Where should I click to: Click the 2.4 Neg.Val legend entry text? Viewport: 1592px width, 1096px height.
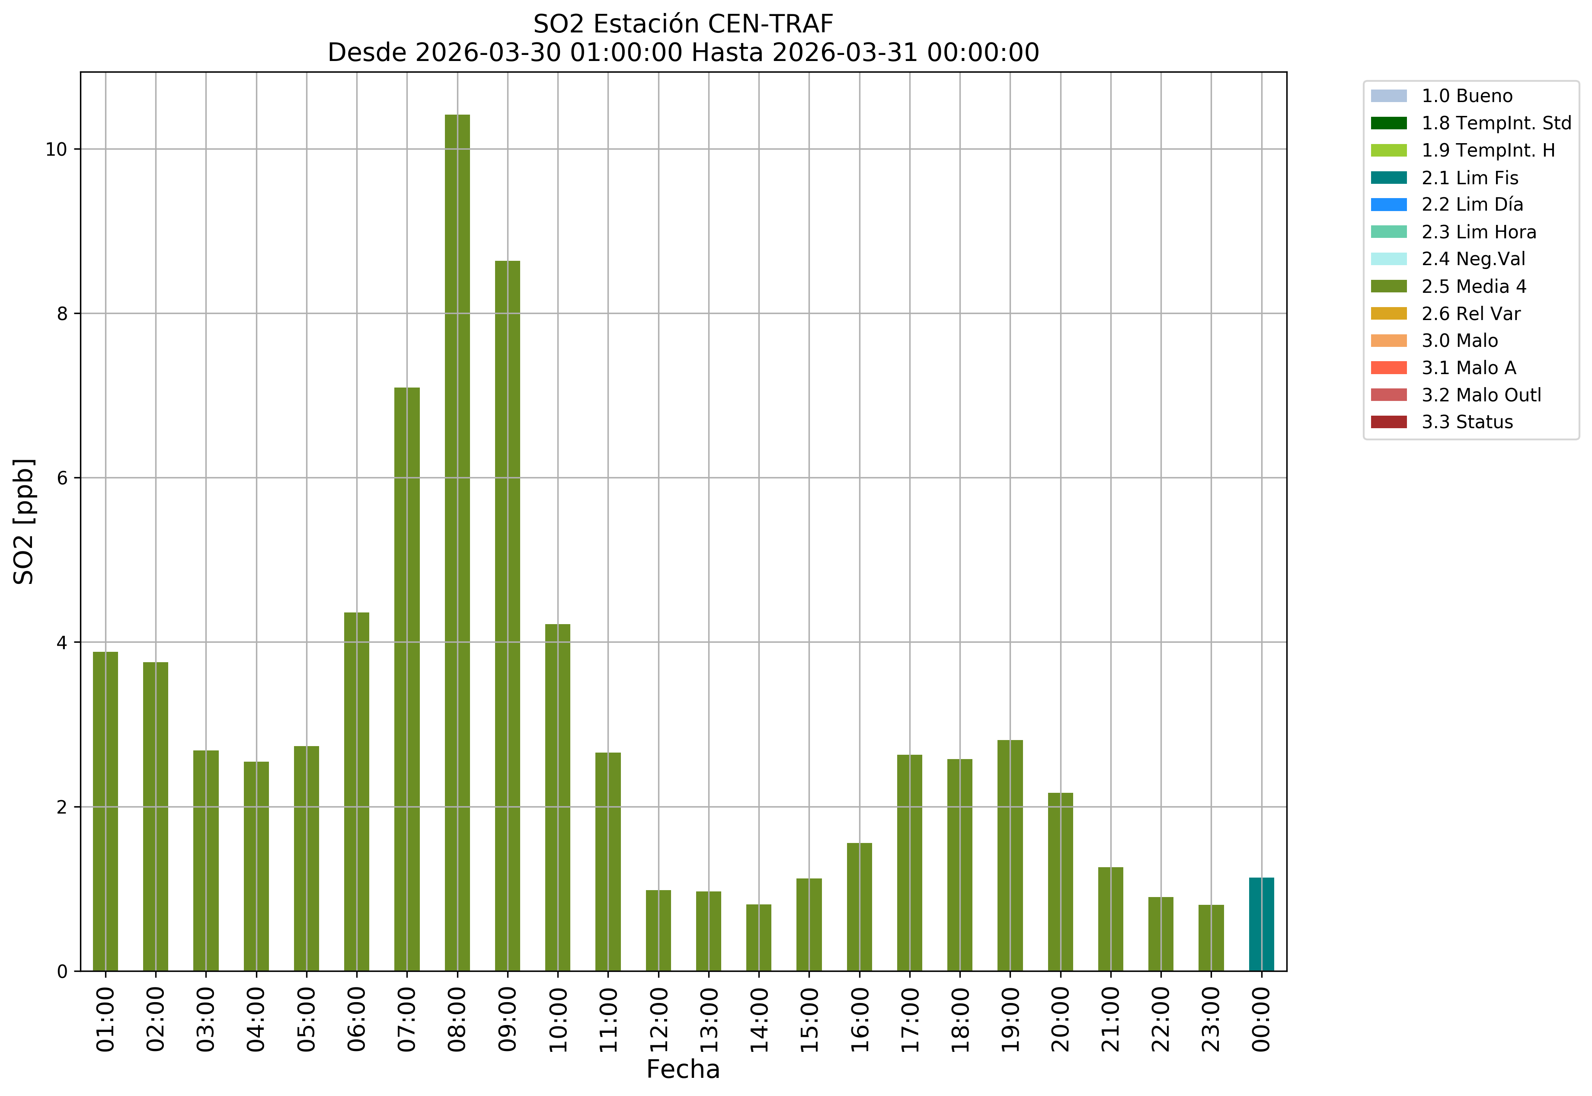pyautogui.click(x=1473, y=259)
